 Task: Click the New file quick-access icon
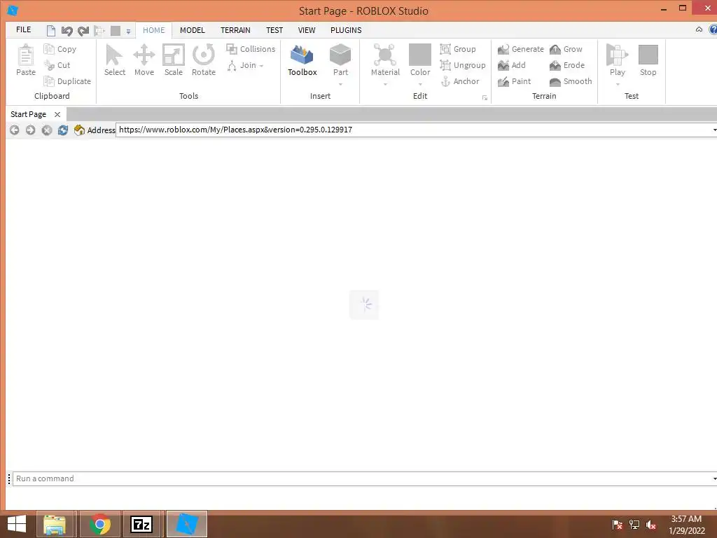[50, 31]
